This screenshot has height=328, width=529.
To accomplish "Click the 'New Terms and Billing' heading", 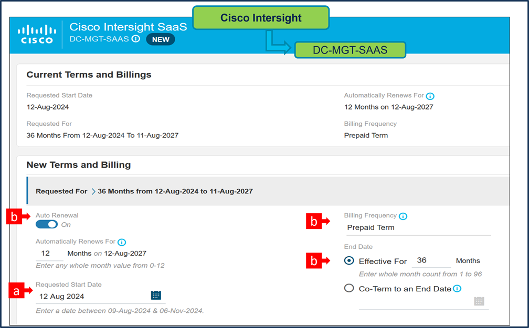I will click(x=79, y=165).
